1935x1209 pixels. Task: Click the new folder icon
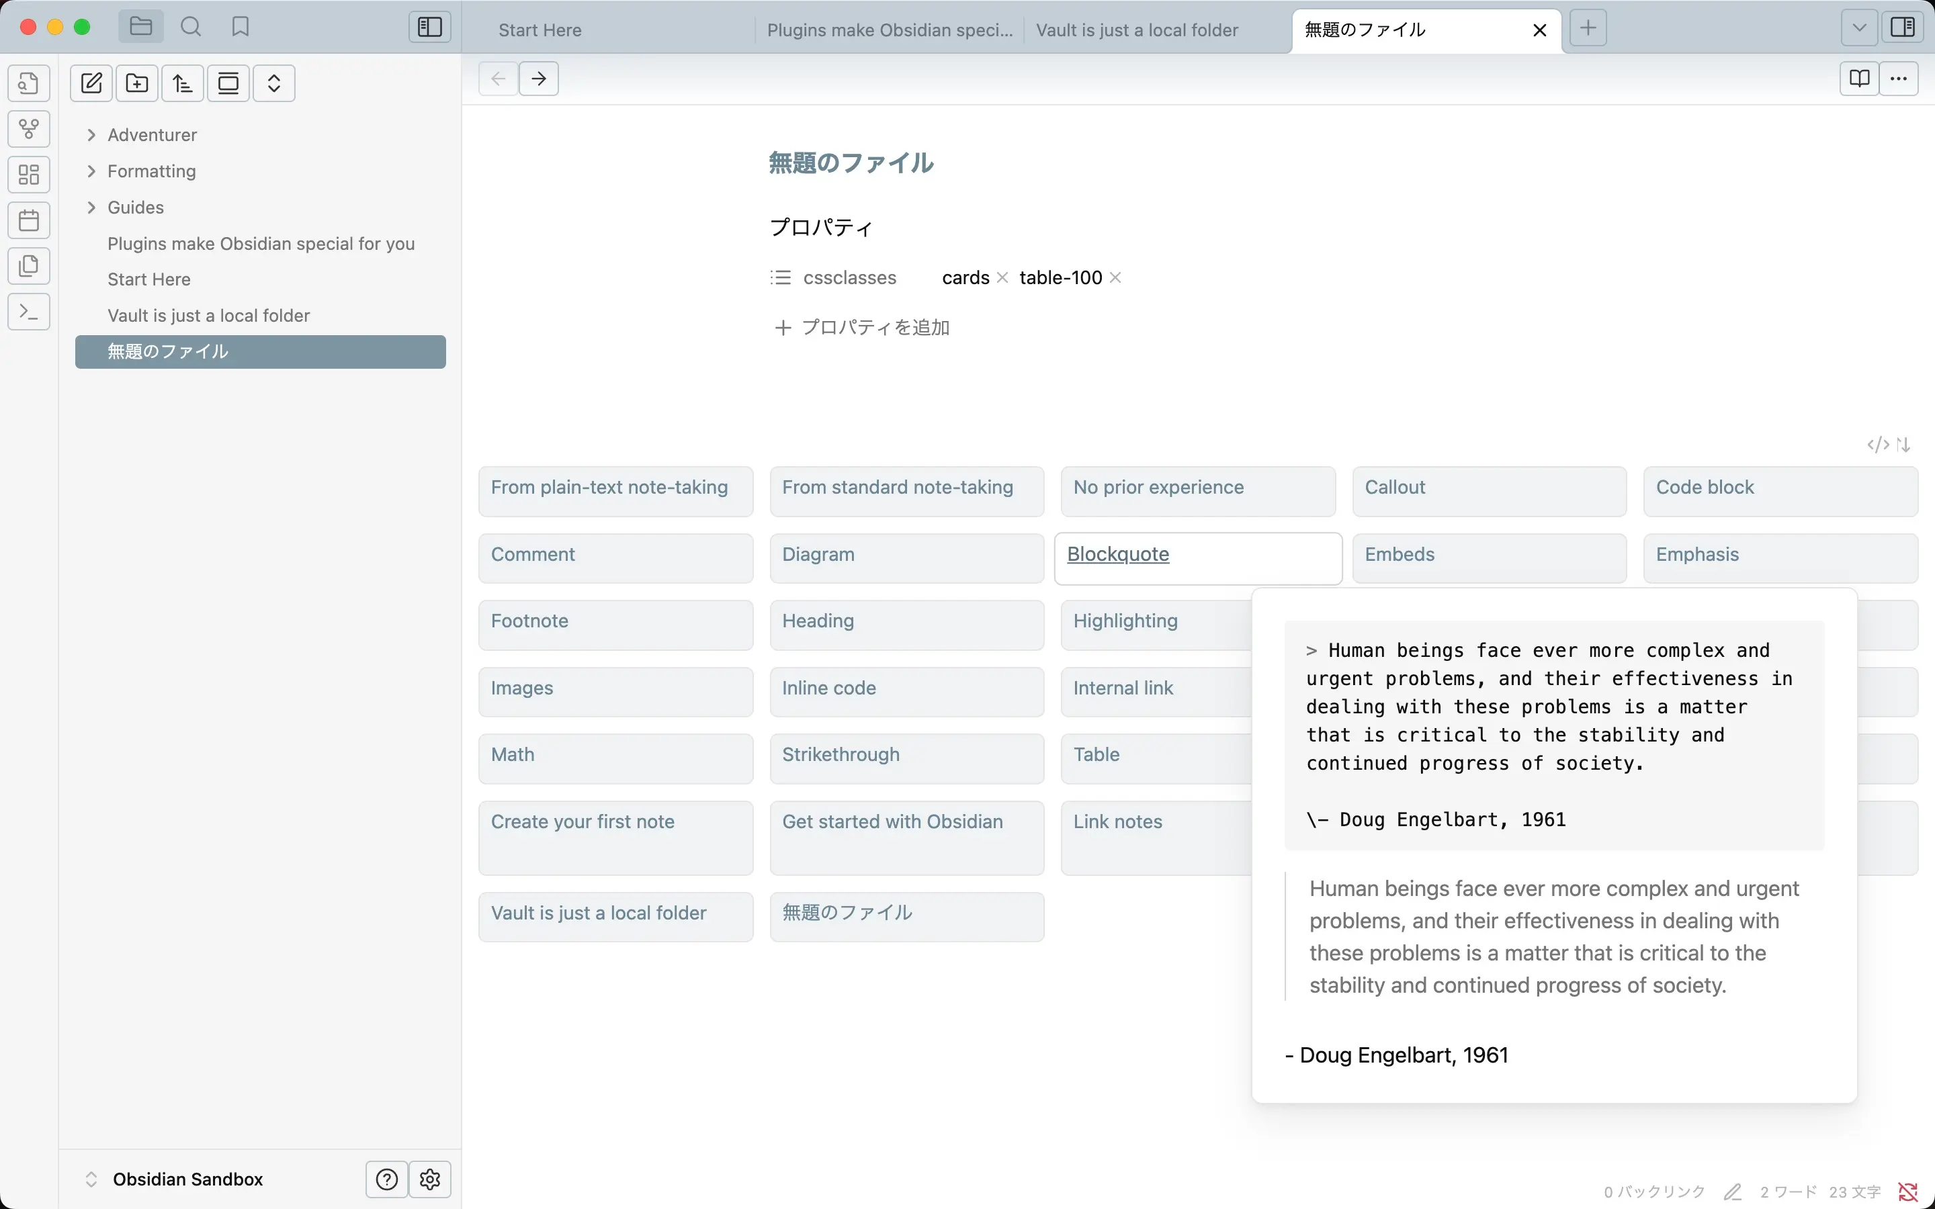(137, 83)
